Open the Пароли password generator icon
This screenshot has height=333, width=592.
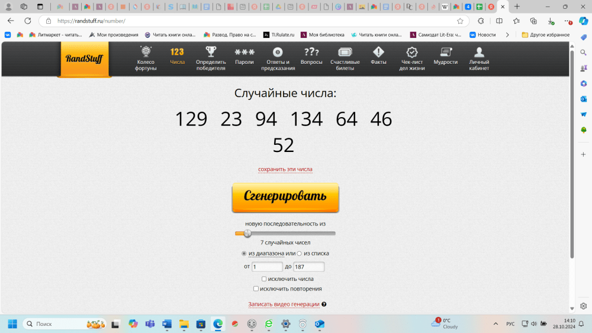[244, 52]
